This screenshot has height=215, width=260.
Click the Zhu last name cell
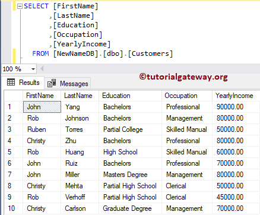80,141
